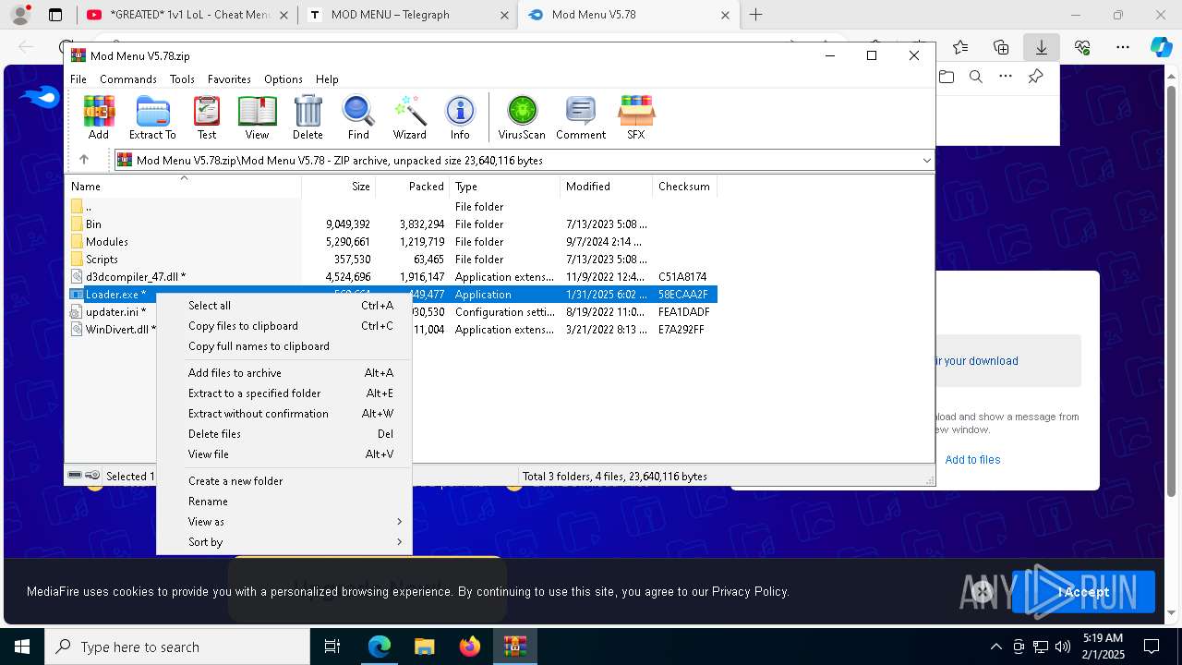Sort by the Name column header
The image size is (1182, 665).
(184, 186)
